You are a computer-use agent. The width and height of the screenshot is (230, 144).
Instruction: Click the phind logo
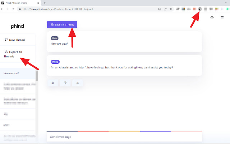[17, 26]
